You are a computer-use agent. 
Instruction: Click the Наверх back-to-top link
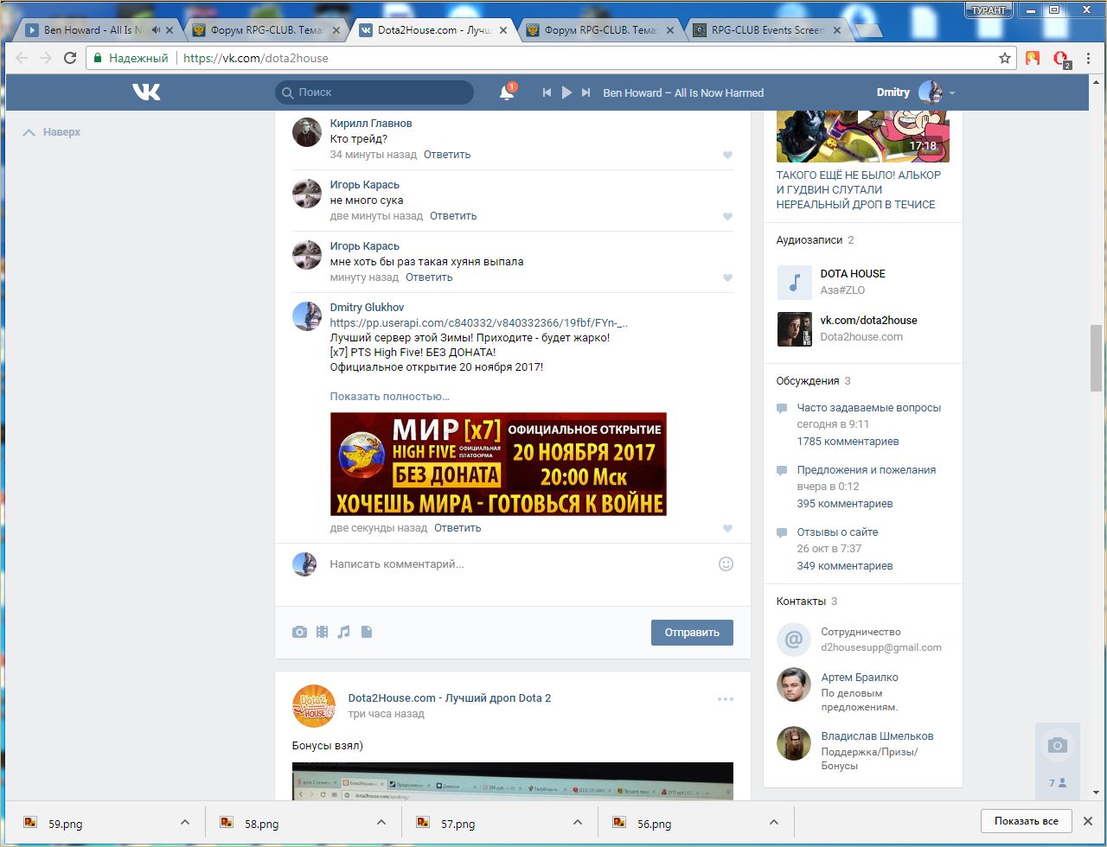click(52, 132)
